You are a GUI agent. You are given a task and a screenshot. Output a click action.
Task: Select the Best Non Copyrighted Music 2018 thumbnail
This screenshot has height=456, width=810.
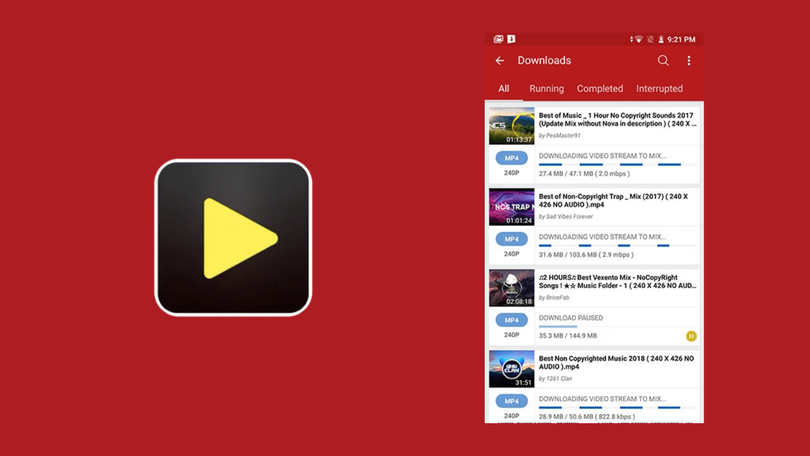coord(511,369)
